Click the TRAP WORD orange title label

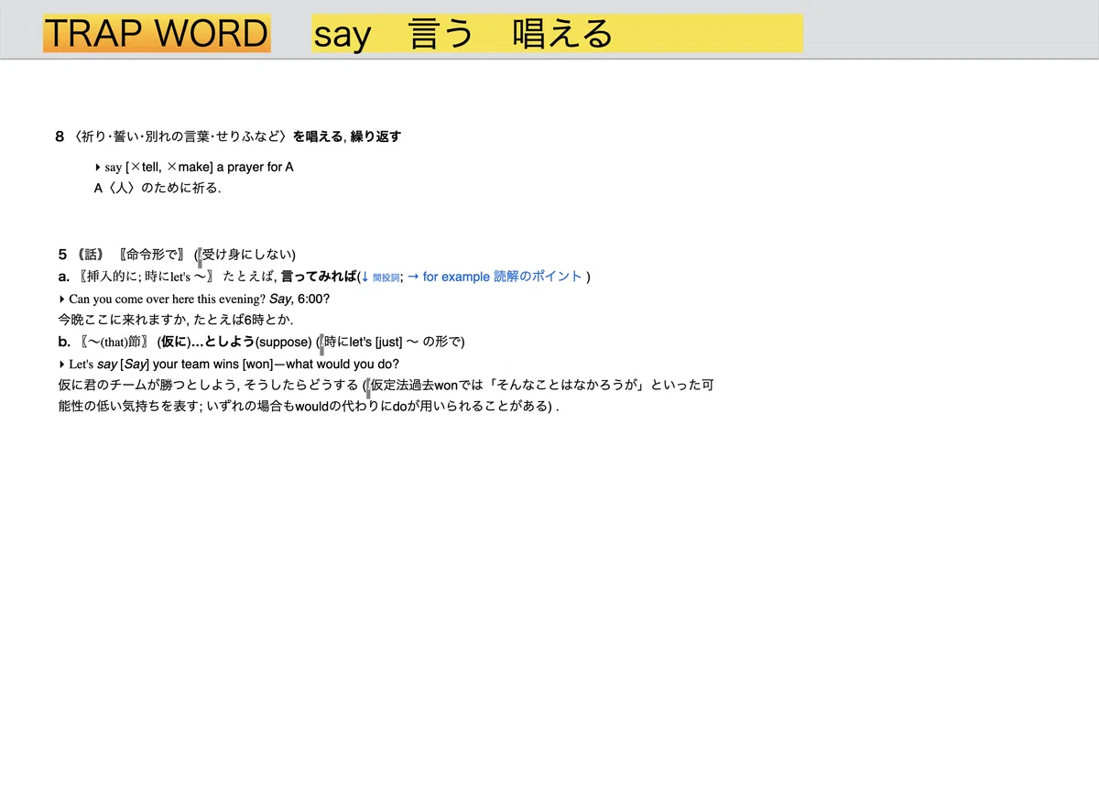pos(157,34)
